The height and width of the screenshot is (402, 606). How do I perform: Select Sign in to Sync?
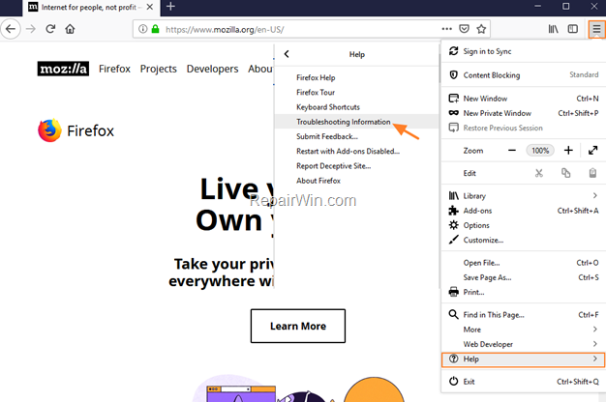click(524, 51)
